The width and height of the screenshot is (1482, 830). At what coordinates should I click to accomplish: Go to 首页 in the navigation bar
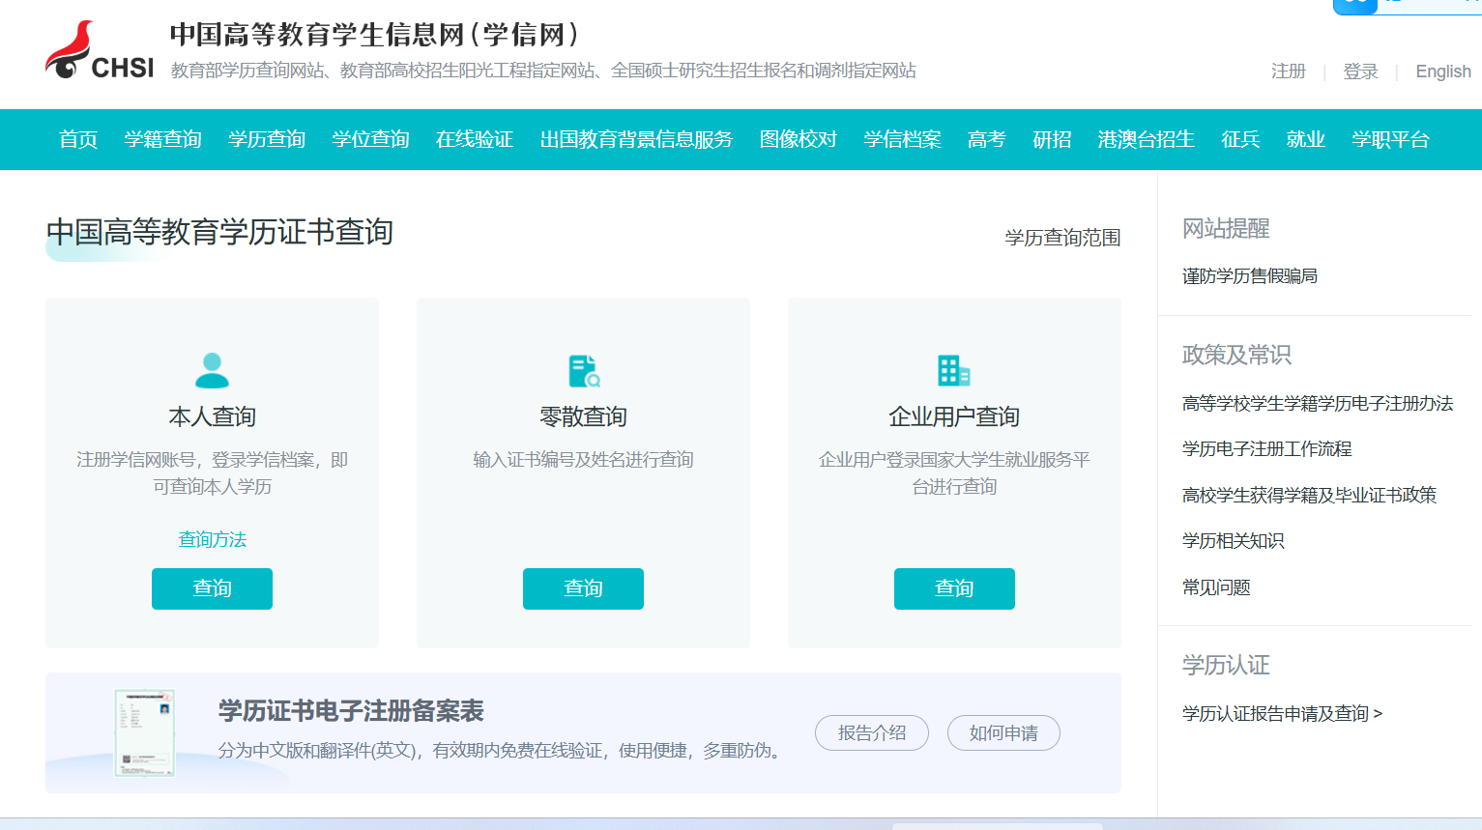point(78,139)
